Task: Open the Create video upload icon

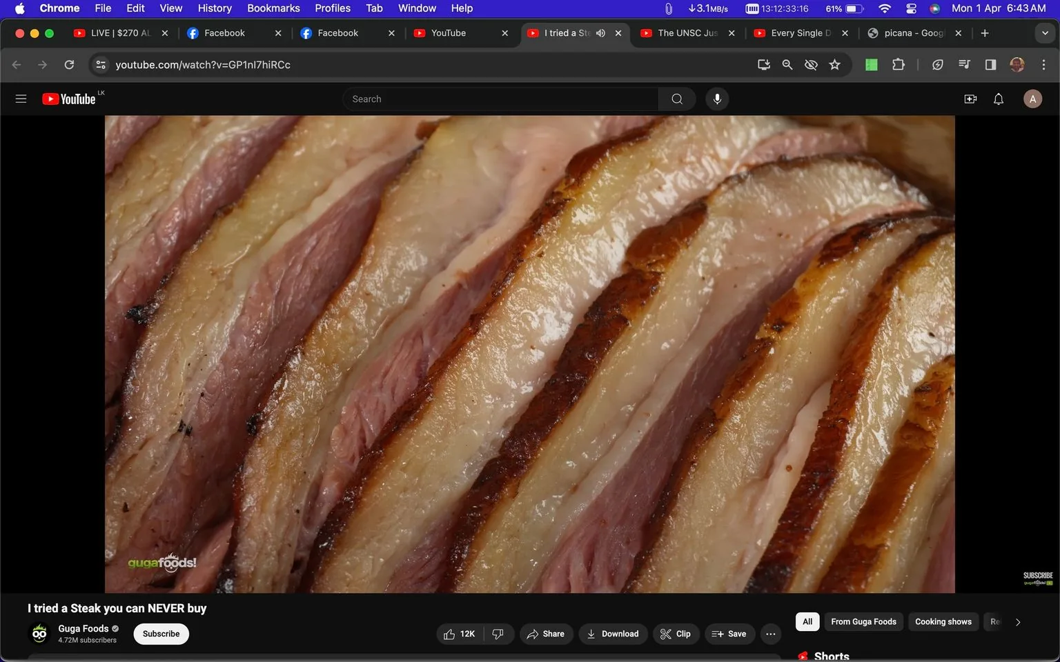Action: point(970,99)
